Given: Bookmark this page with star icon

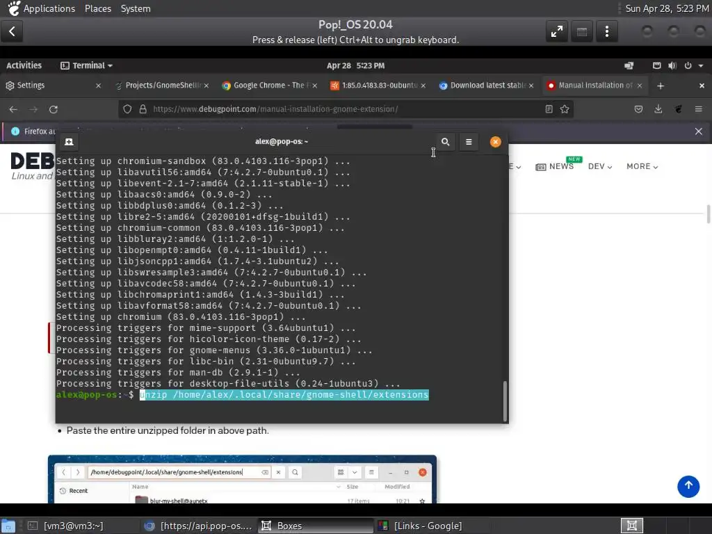Looking at the screenshot, I should click(x=565, y=109).
